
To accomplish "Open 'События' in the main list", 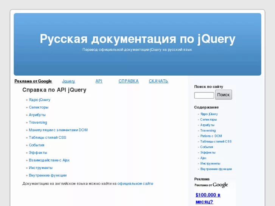I will [36, 145].
